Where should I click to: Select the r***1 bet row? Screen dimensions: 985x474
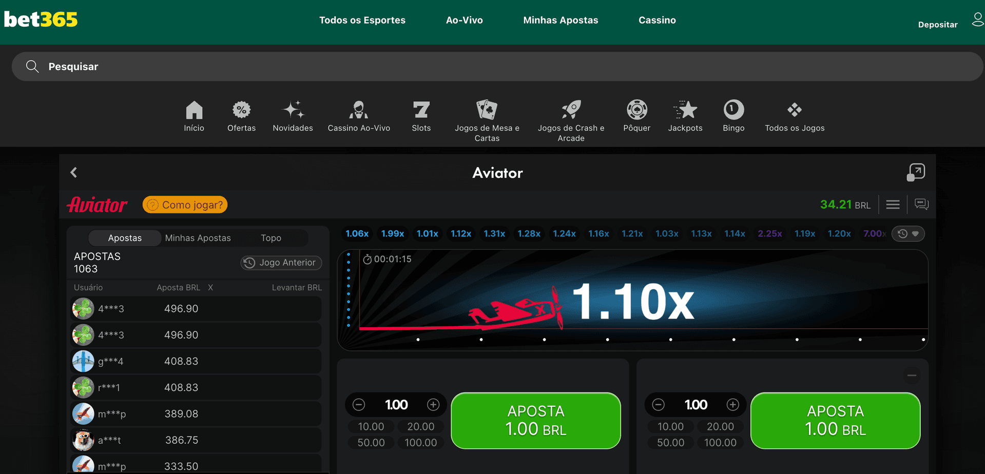coord(196,387)
